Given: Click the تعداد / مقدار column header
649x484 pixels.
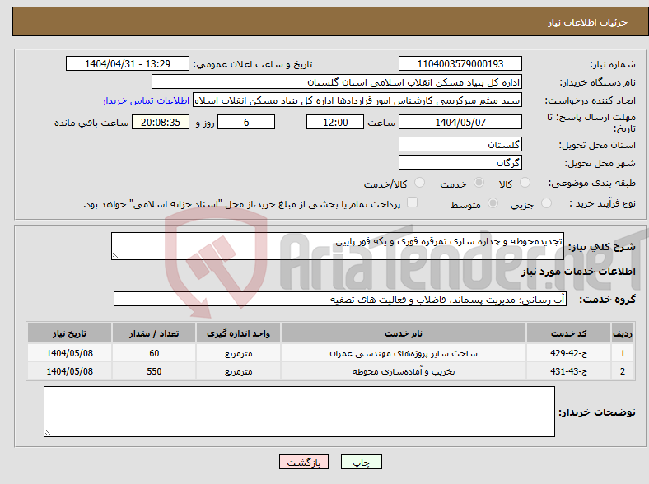Looking at the screenshot, I should [154, 333].
